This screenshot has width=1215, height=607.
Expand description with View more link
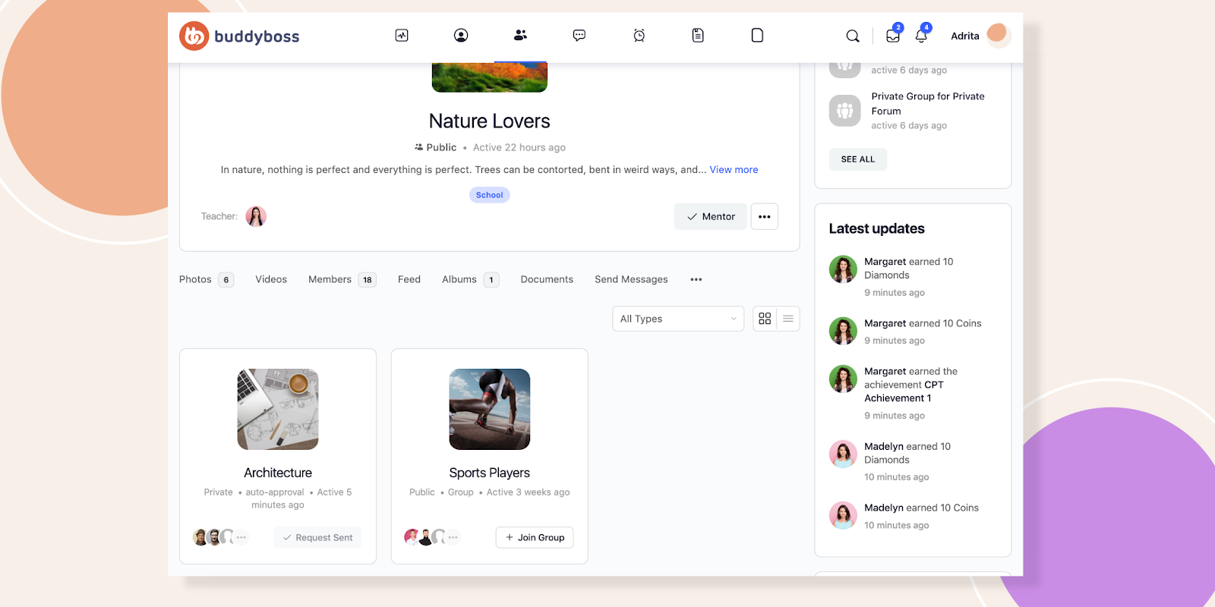(734, 170)
